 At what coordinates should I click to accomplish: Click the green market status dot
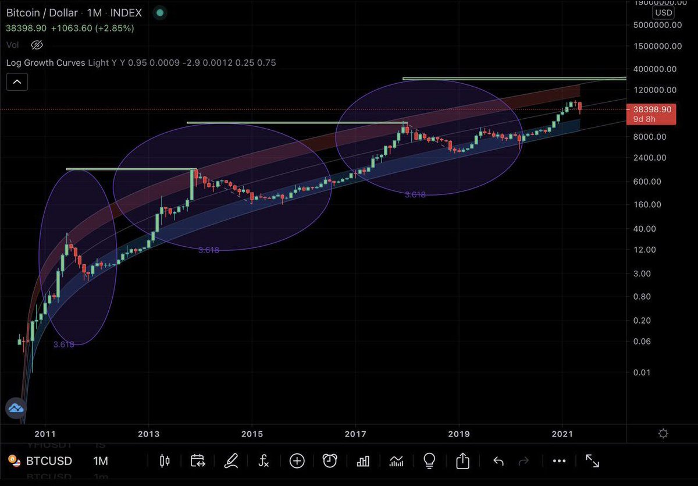[x=161, y=12]
